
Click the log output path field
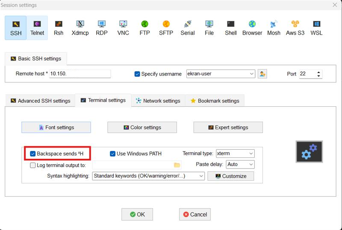[133, 165]
